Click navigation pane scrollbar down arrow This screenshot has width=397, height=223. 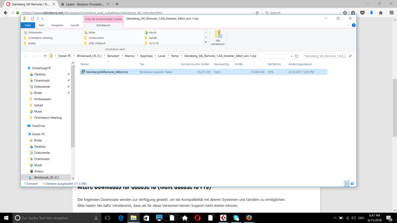(x=73, y=178)
